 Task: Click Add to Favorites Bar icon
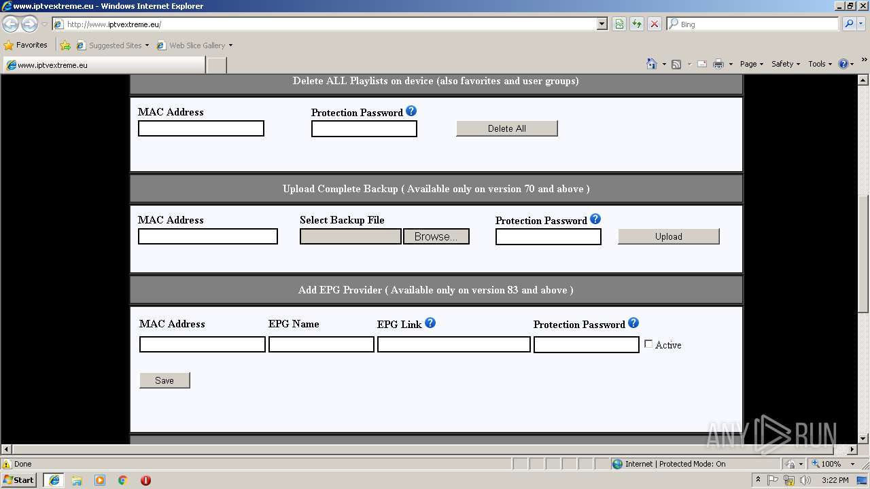65,46
